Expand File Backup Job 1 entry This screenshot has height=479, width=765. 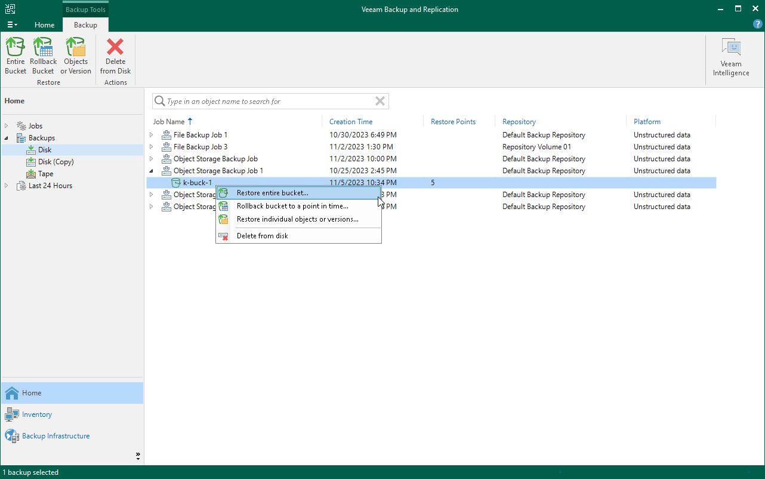tap(151, 134)
